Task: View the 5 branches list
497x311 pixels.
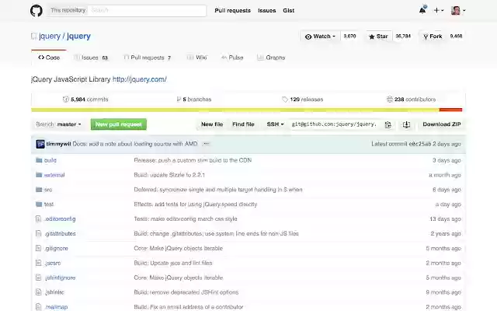Action: (193, 100)
